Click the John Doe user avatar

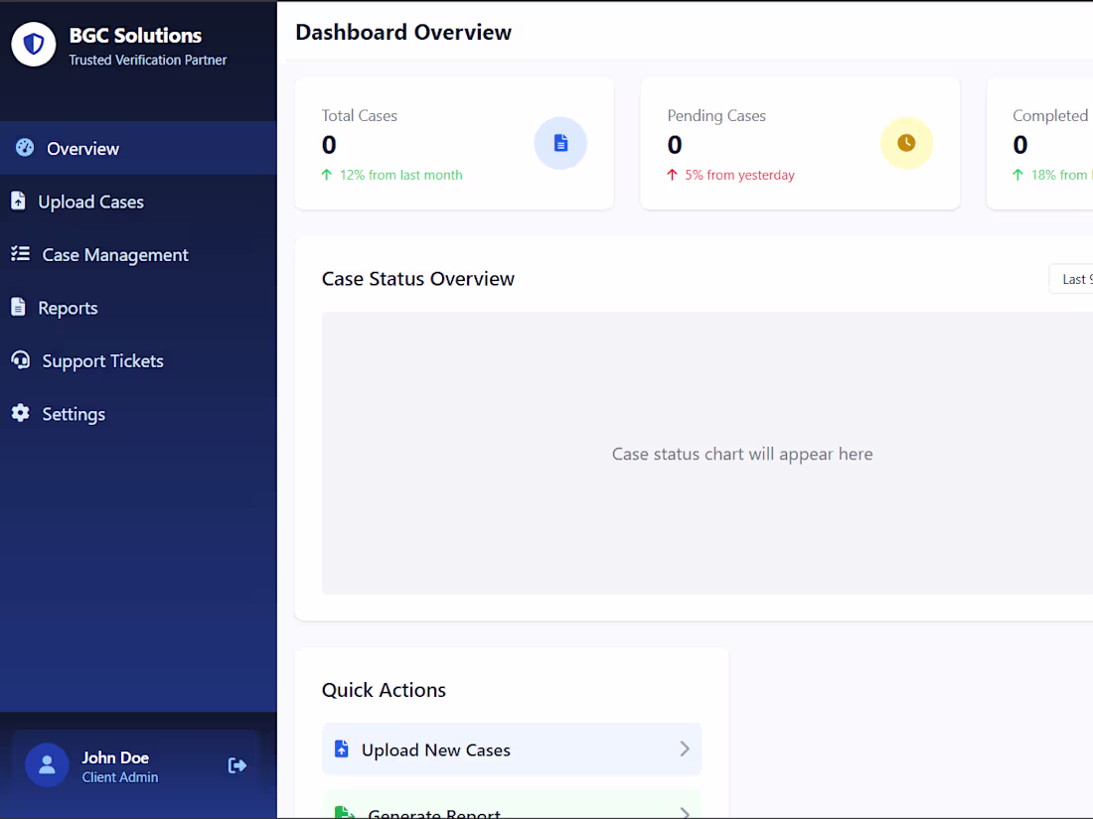click(47, 764)
